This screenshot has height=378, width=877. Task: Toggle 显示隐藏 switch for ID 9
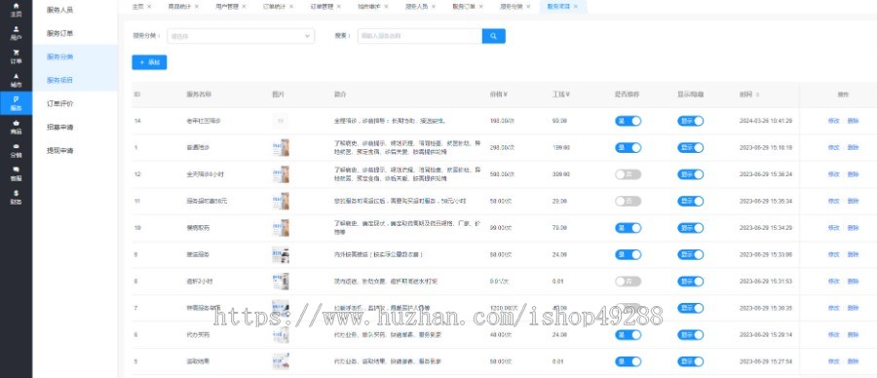(691, 254)
